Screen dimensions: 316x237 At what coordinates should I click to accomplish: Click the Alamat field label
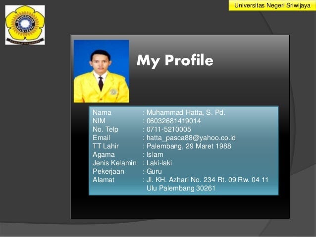tap(104, 180)
